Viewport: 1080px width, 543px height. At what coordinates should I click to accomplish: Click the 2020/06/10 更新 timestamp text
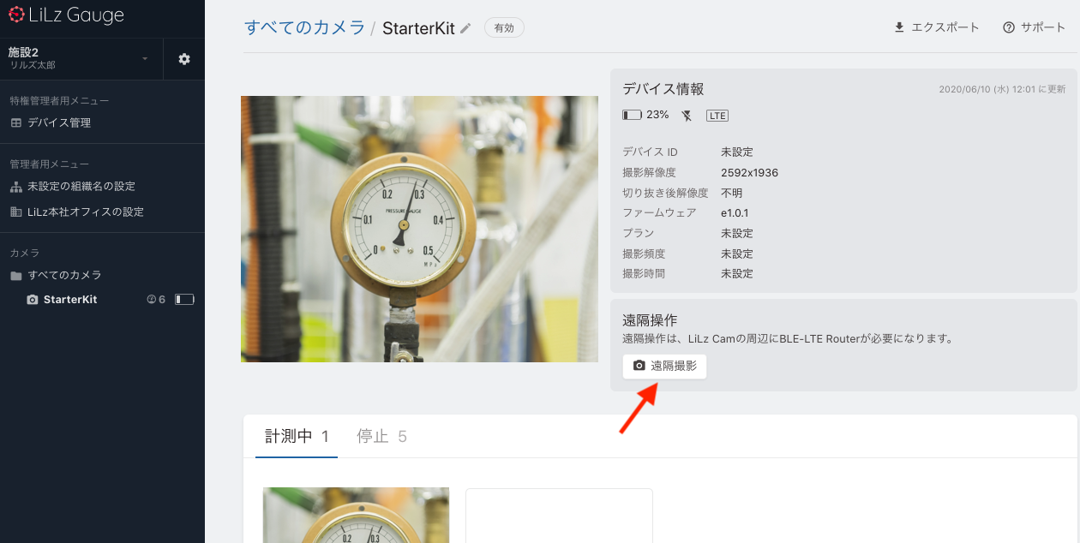click(1002, 89)
